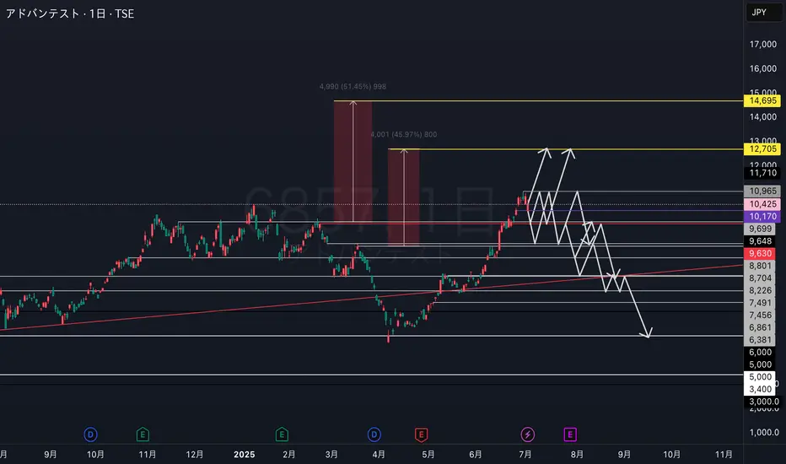Click the 2025 year label on time axis
Image resolution: width=786 pixels, height=464 pixels.
[x=244, y=455]
